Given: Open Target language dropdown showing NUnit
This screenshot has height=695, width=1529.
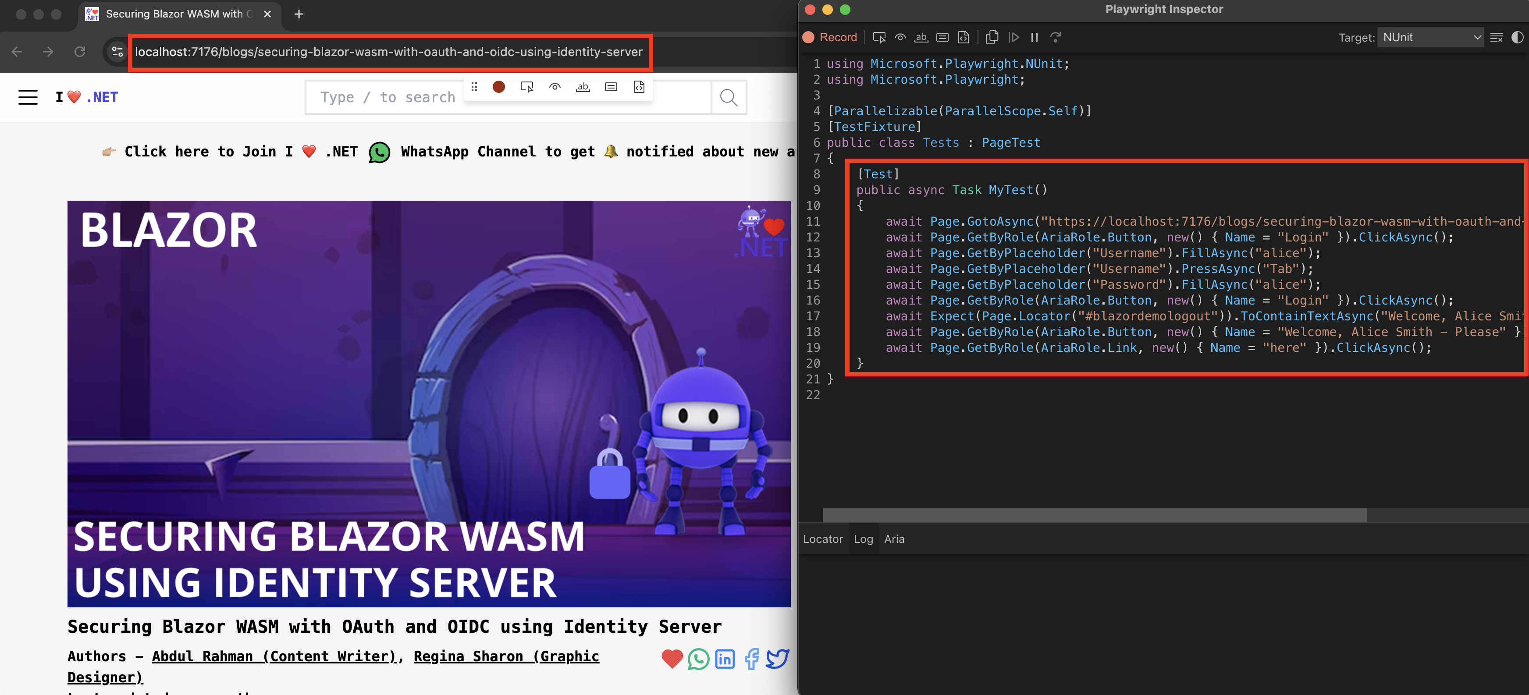Looking at the screenshot, I should [1430, 37].
